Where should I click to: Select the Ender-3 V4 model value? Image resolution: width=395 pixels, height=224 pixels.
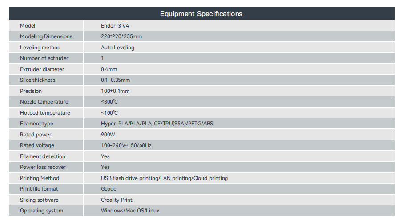tap(115, 26)
